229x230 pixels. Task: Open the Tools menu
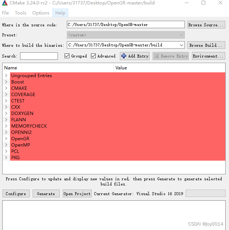tap(20, 13)
